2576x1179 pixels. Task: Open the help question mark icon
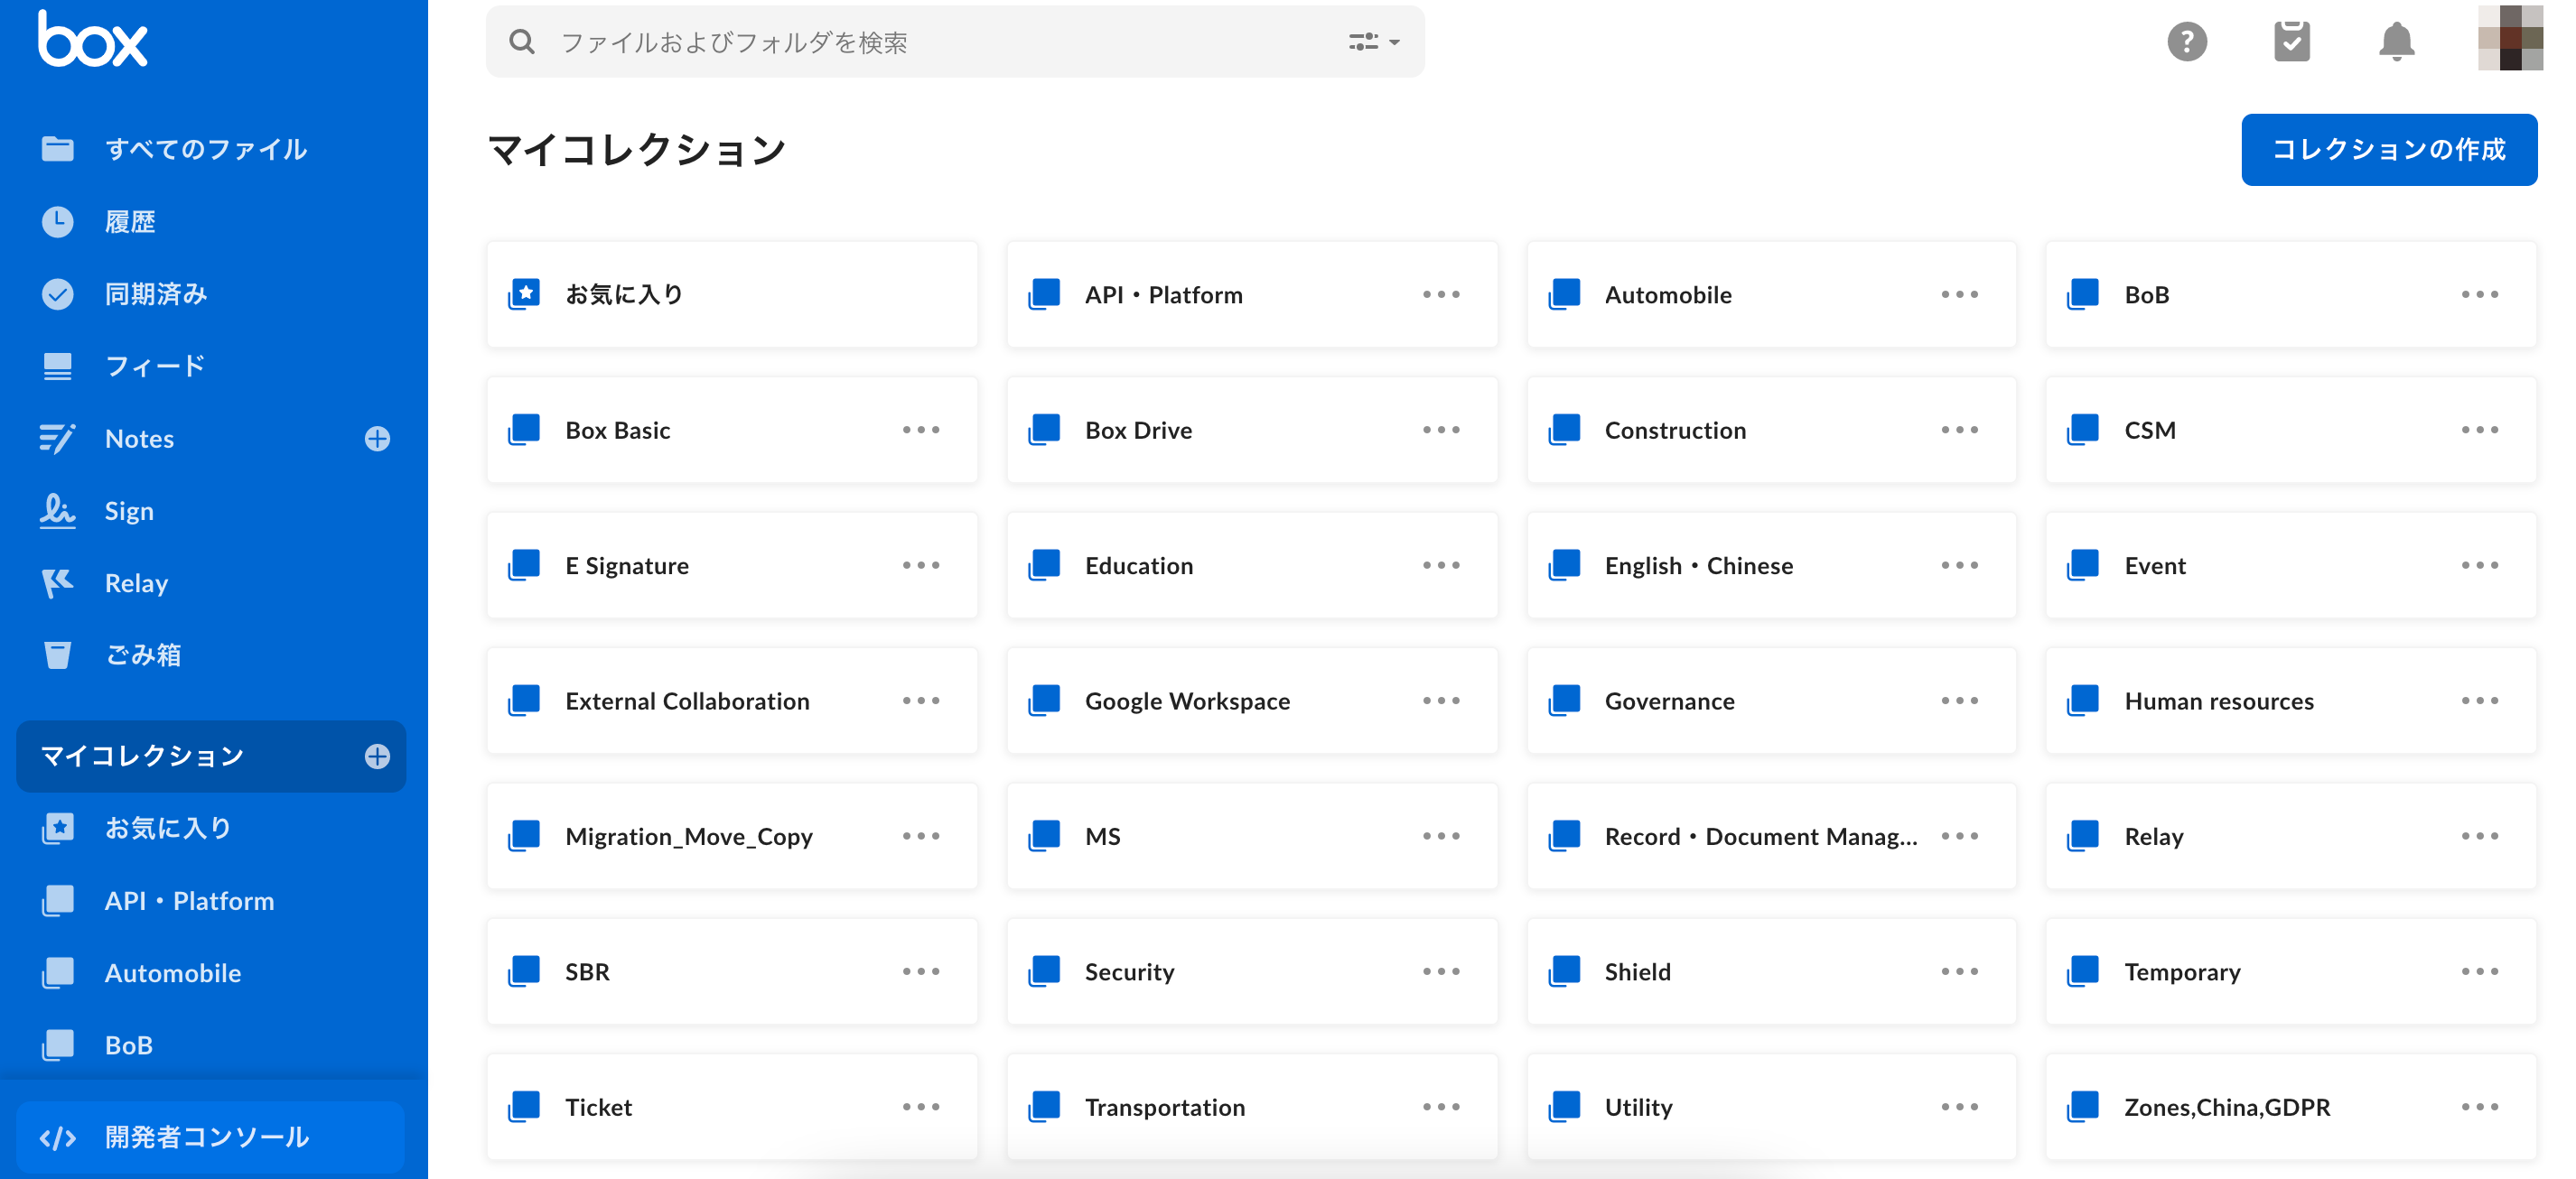(2187, 41)
